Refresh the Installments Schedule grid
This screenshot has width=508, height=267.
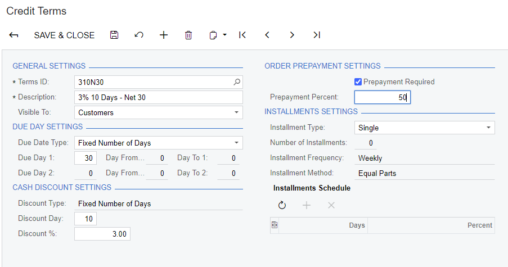[x=282, y=205]
